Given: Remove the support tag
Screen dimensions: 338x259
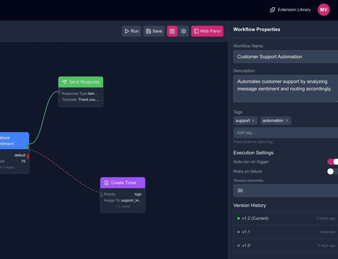Looking at the screenshot, I should pyautogui.click(x=253, y=120).
